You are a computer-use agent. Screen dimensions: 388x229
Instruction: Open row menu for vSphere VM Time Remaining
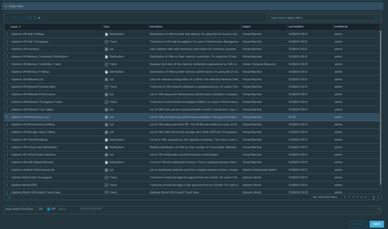coord(7,140)
